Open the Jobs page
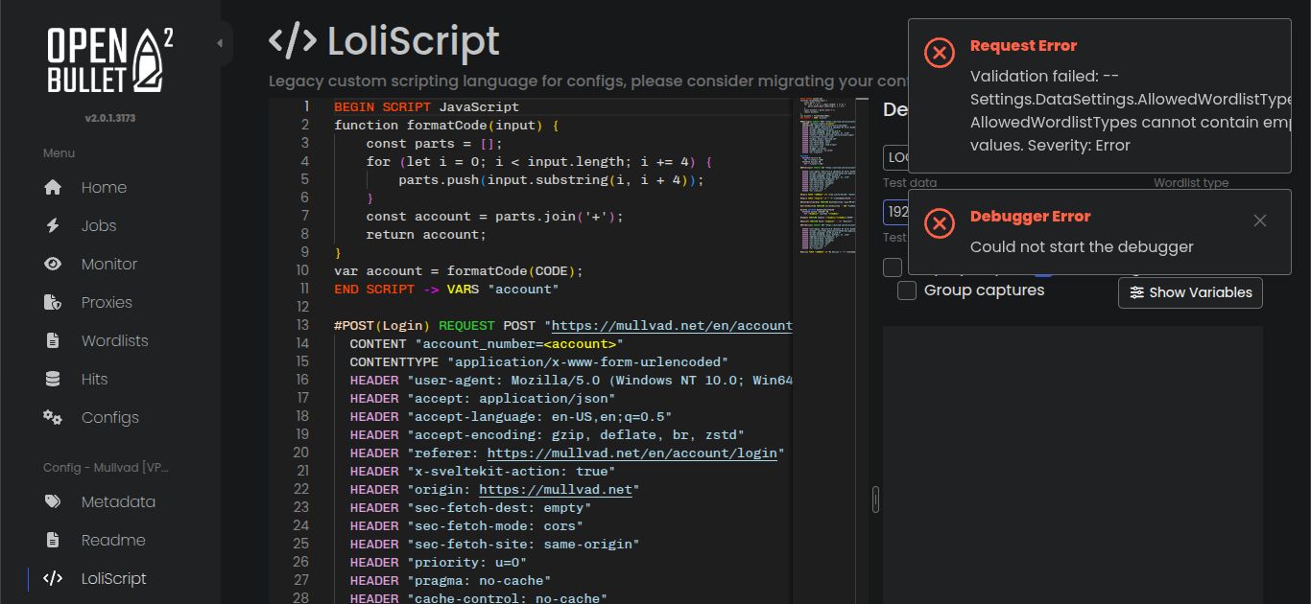Screen dimensions: 1311x604 [x=99, y=225]
